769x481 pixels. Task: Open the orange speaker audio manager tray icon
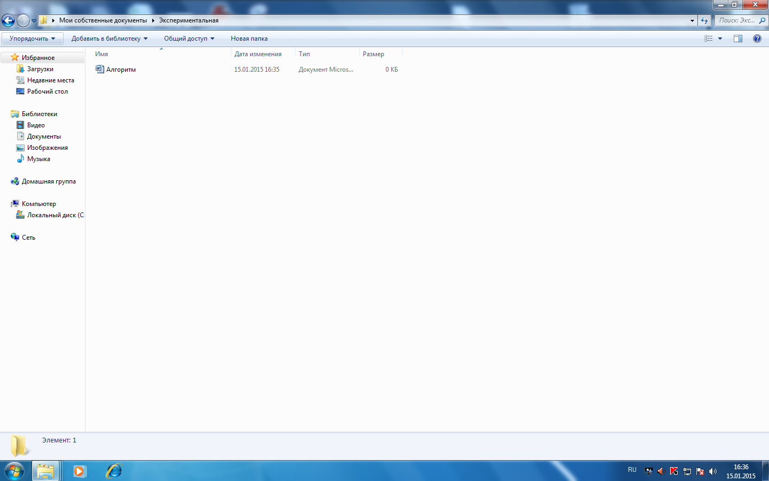click(661, 471)
